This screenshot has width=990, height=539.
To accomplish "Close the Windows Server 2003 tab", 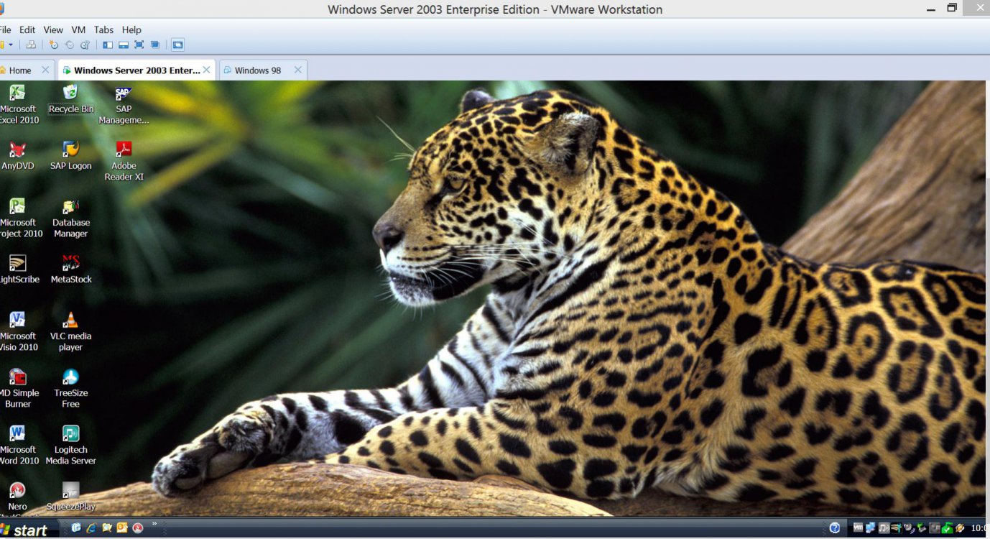I will tap(207, 70).
